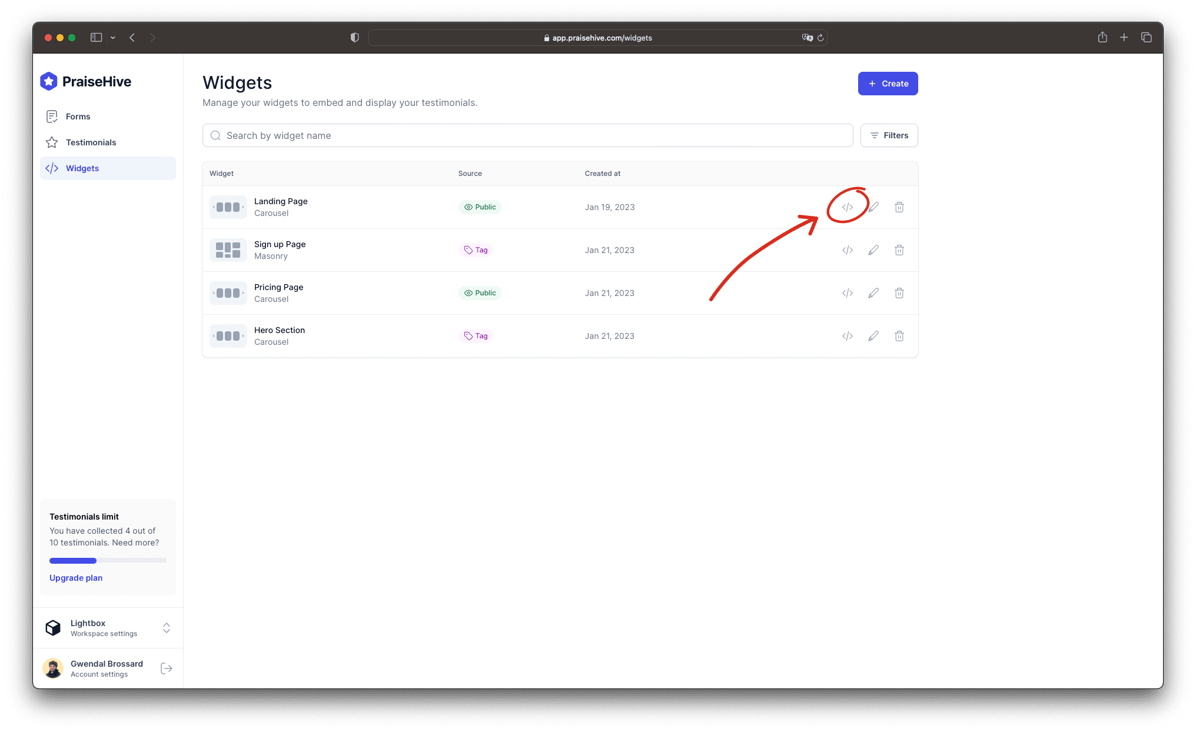The width and height of the screenshot is (1196, 732).
Task: Open the Filters dropdown
Action: [889, 135]
